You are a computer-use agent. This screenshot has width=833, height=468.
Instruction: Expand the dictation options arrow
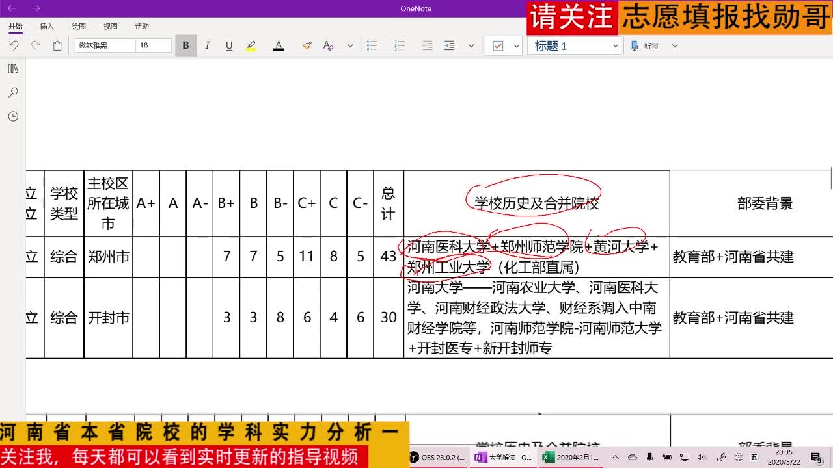(x=674, y=46)
